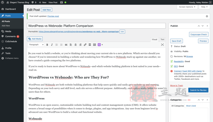Image resolution: width=213 pixels, height=122 pixels.
Task: Open comments bubble showing 9
Action: tap(34, 2)
